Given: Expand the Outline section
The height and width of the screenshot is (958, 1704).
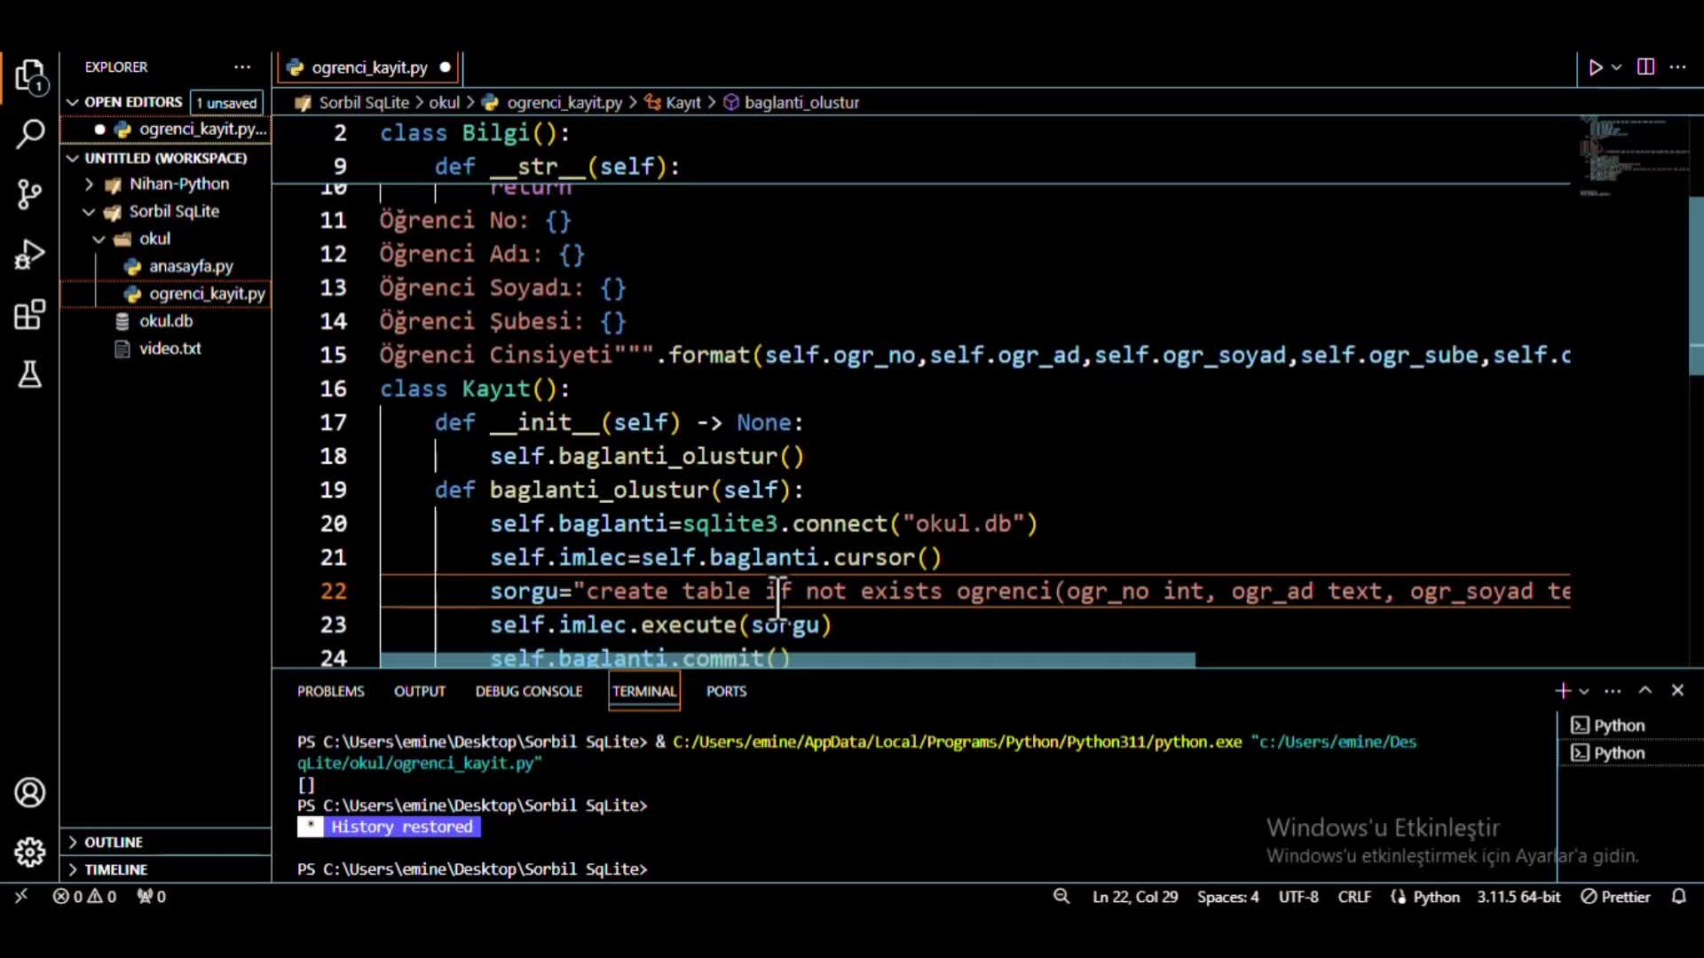Looking at the screenshot, I should pos(166,842).
